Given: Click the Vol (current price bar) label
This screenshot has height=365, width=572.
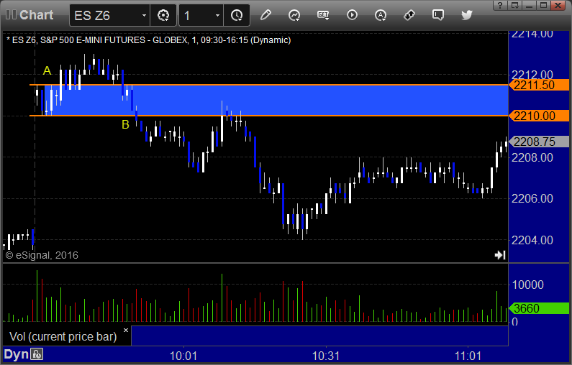Looking at the screenshot, I should [63, 336].
